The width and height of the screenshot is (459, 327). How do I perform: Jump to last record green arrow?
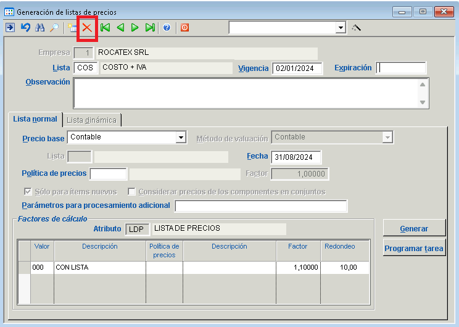pyautogui.click(x=150, y=28)
